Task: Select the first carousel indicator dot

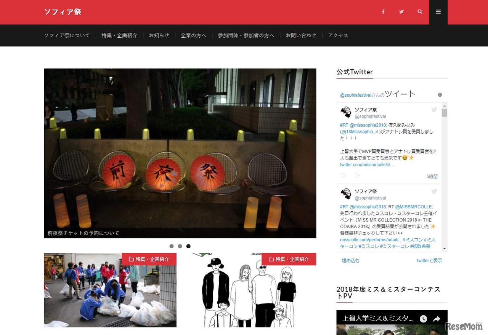Action: point(172,246)
